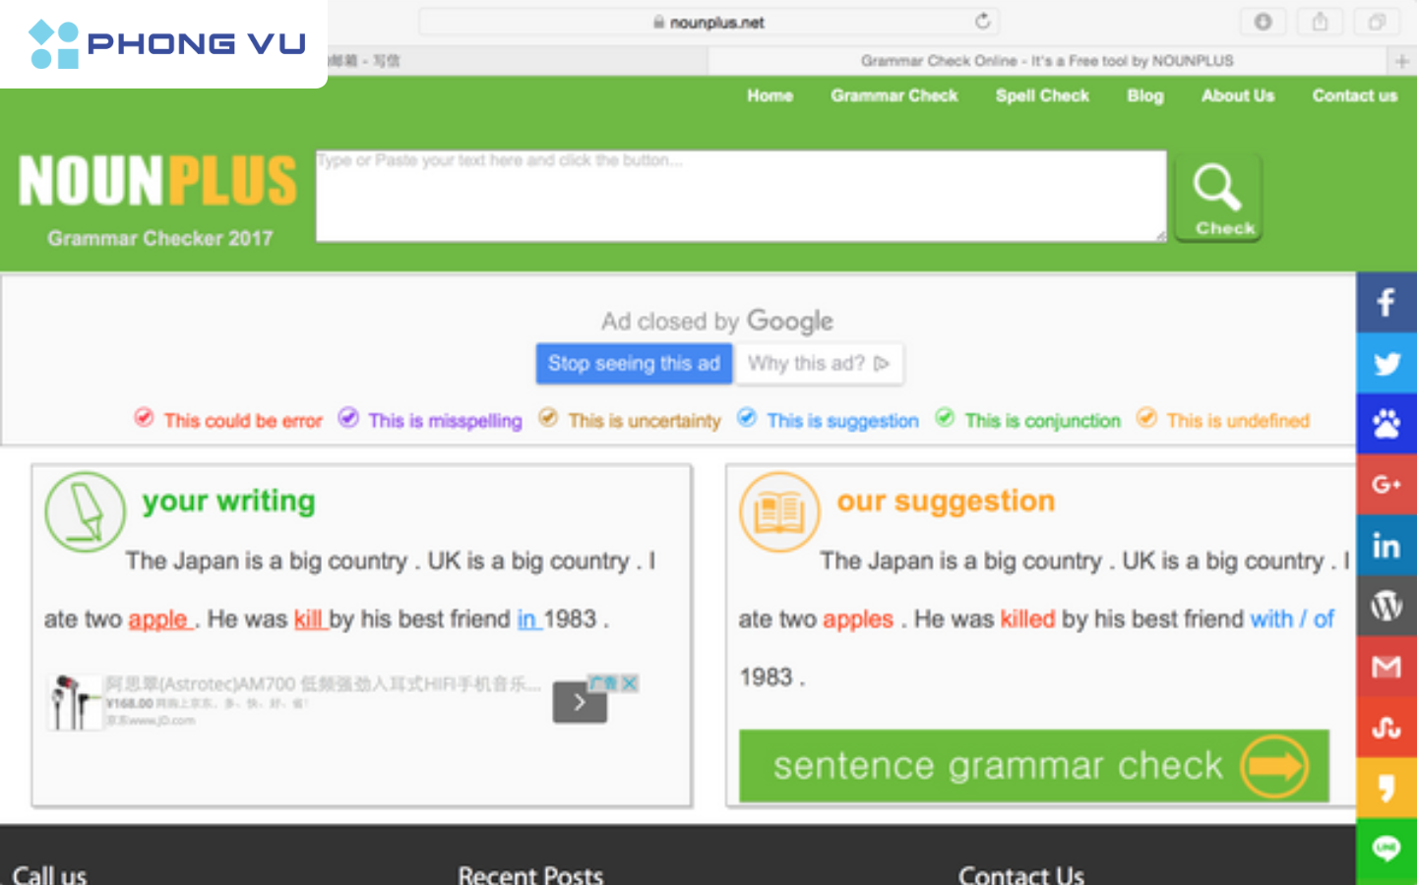
Task: Share page on Twitter
Action: (1386, 364)
